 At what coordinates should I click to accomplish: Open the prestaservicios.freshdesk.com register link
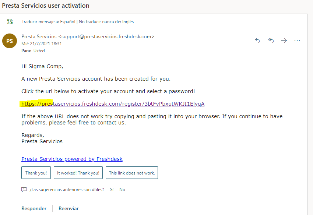[113, 104]
